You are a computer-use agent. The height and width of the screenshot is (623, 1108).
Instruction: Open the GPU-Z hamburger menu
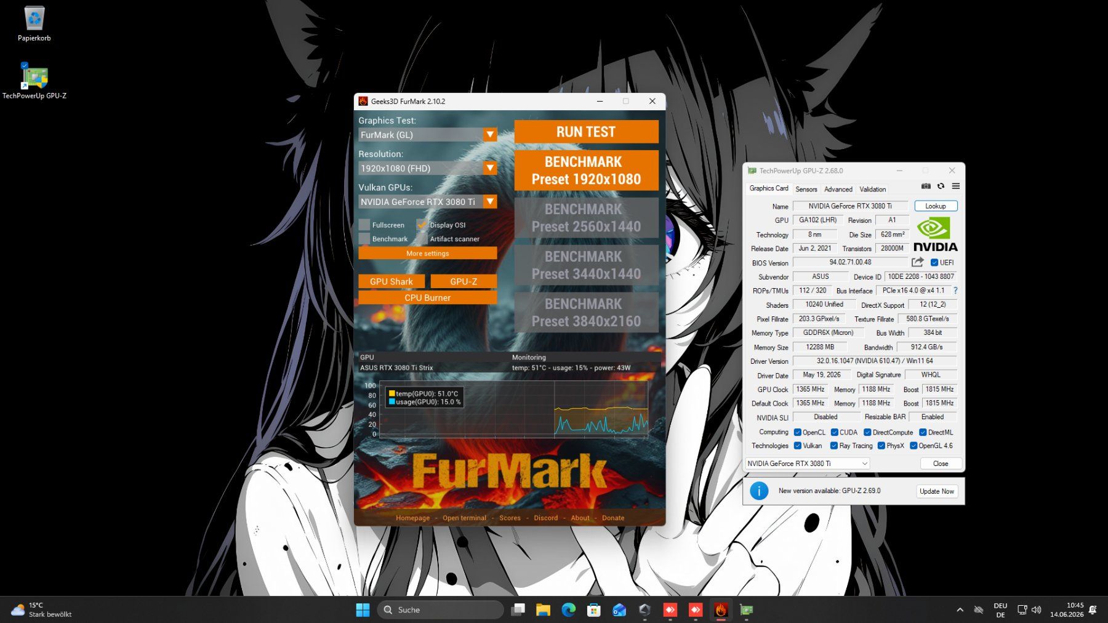point(955,186)
